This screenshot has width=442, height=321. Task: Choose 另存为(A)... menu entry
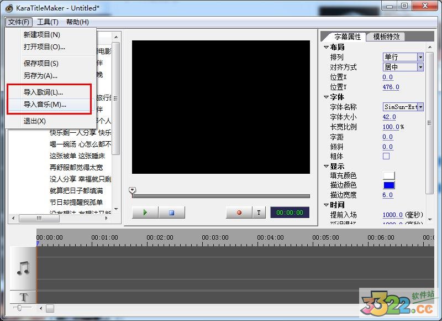40,76
